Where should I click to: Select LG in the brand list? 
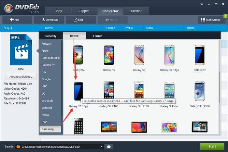[50, 94]
